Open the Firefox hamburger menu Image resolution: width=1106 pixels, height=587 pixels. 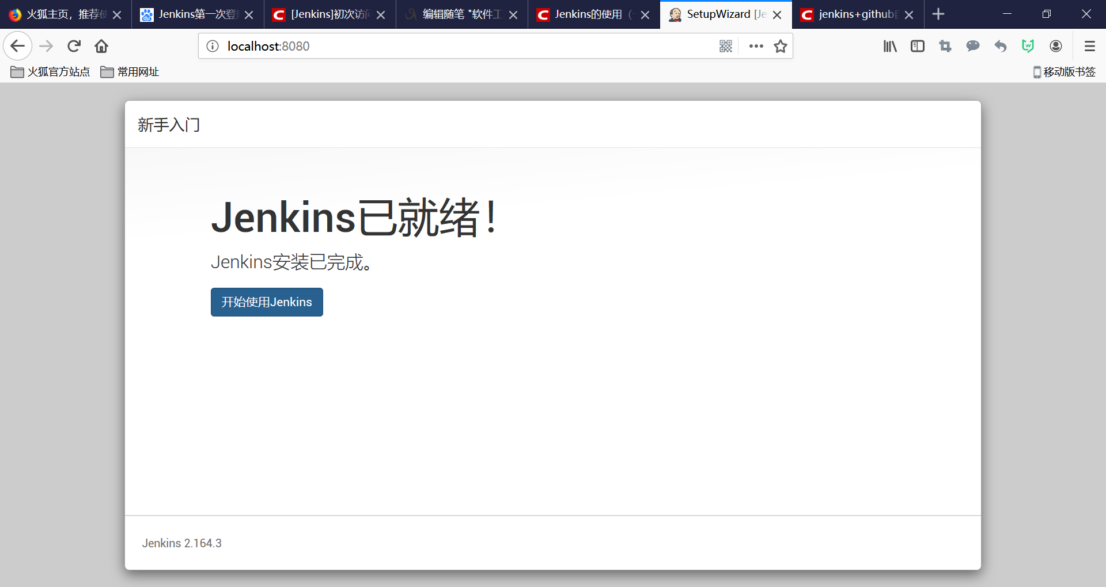[1089, 46]
